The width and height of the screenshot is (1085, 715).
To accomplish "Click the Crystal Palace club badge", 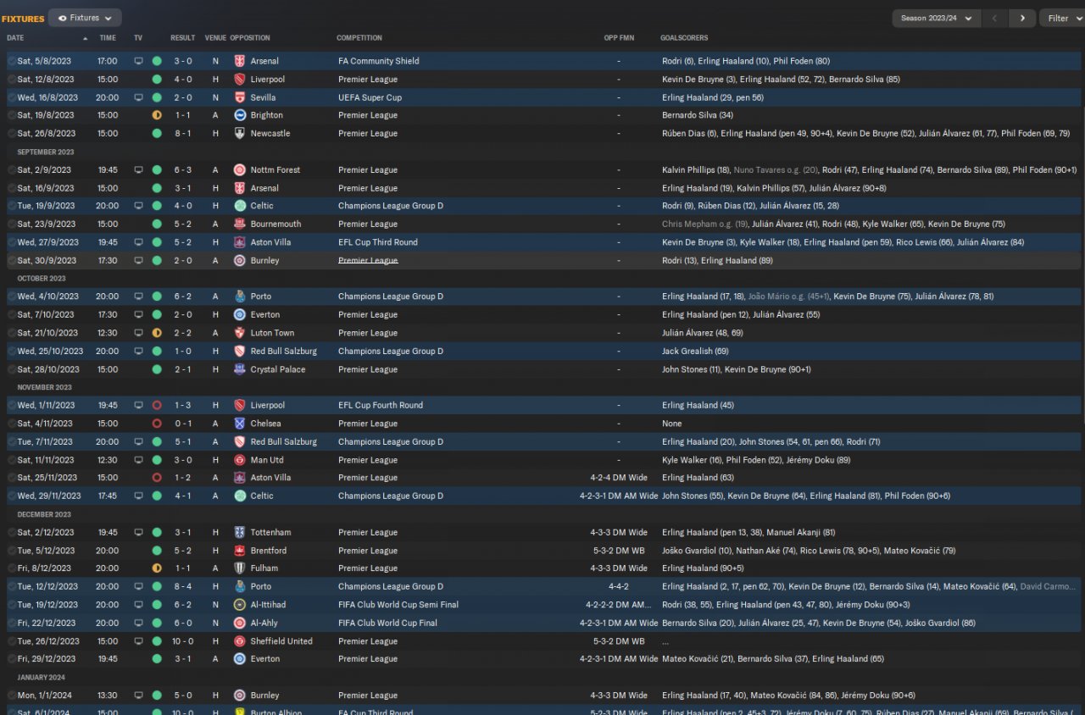I will click(x=240, y=369).
